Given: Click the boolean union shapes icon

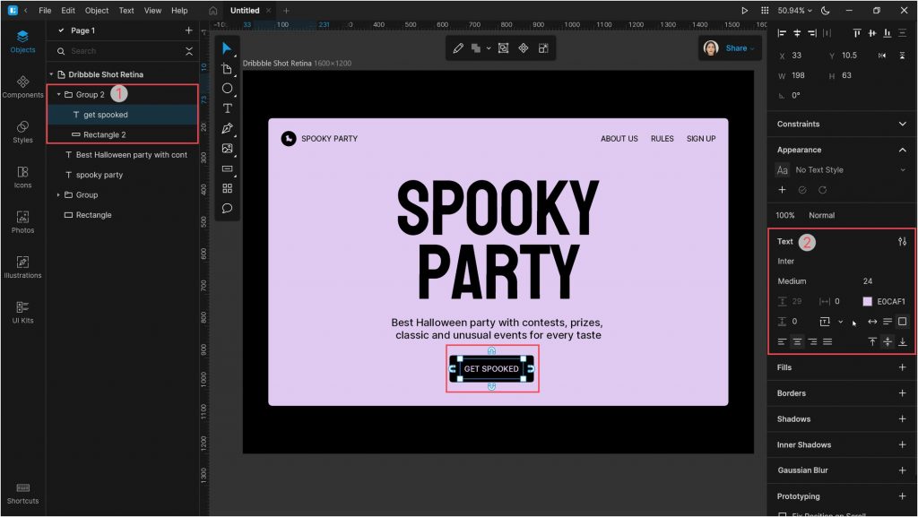Looking at the screenshot, I should pos(476,48).
